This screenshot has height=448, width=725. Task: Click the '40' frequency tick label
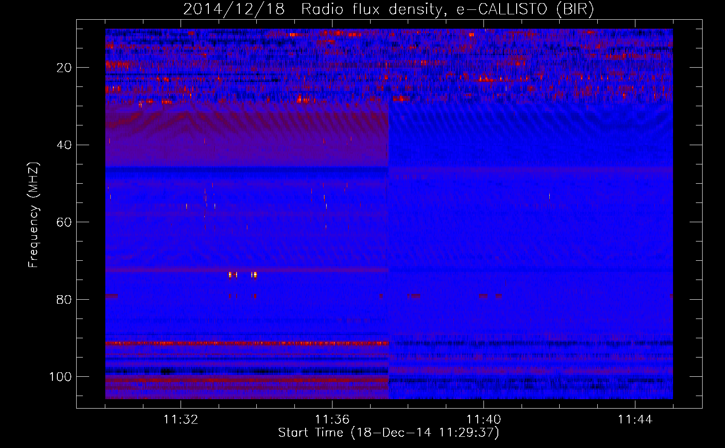65,145
